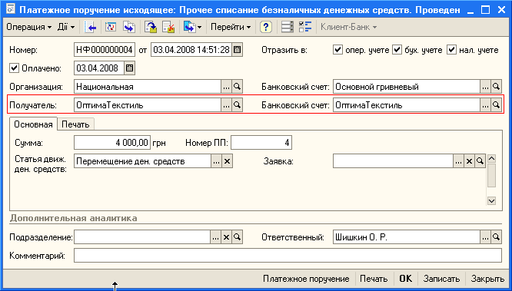Click the Ответственный field Шишкин О. Р.
512x291 pixels.
407,237
